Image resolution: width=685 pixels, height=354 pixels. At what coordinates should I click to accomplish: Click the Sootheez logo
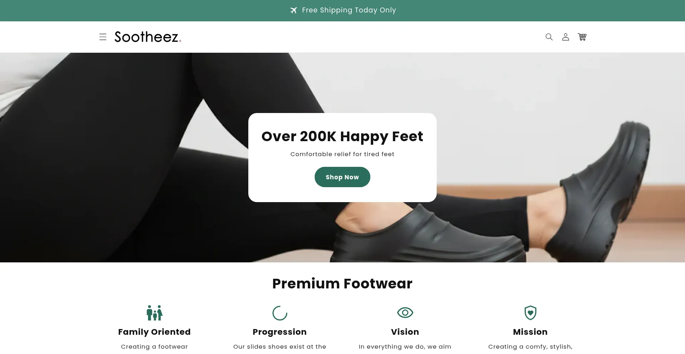(148, 37)
